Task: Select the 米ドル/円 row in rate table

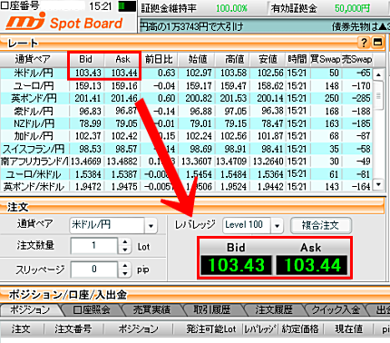Action: click(187, 73)
